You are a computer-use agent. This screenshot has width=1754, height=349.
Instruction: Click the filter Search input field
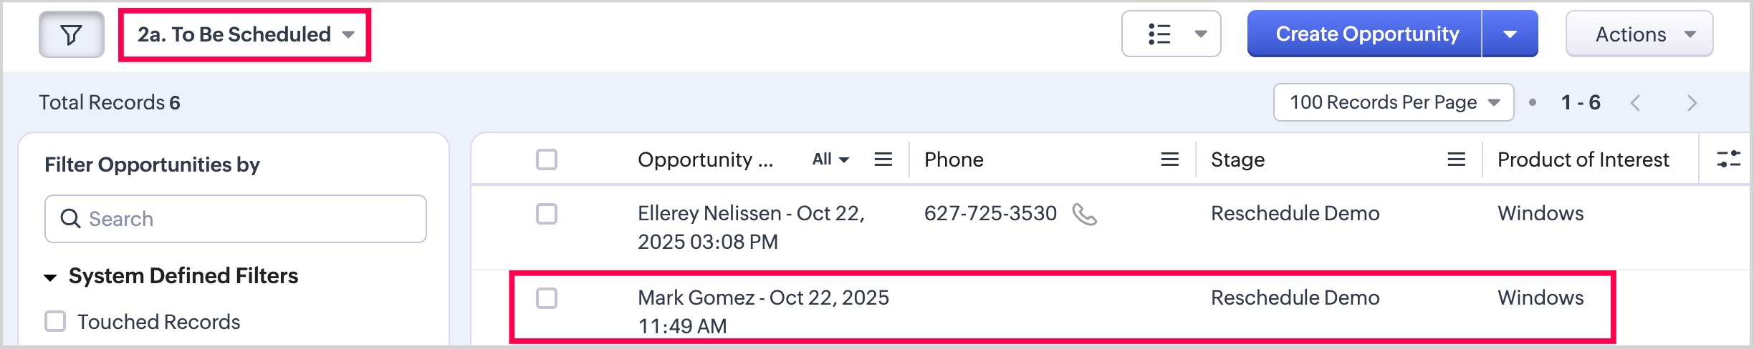point(244,219)
